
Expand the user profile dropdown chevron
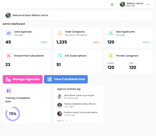pyautogui.click(x=148, y=5)
